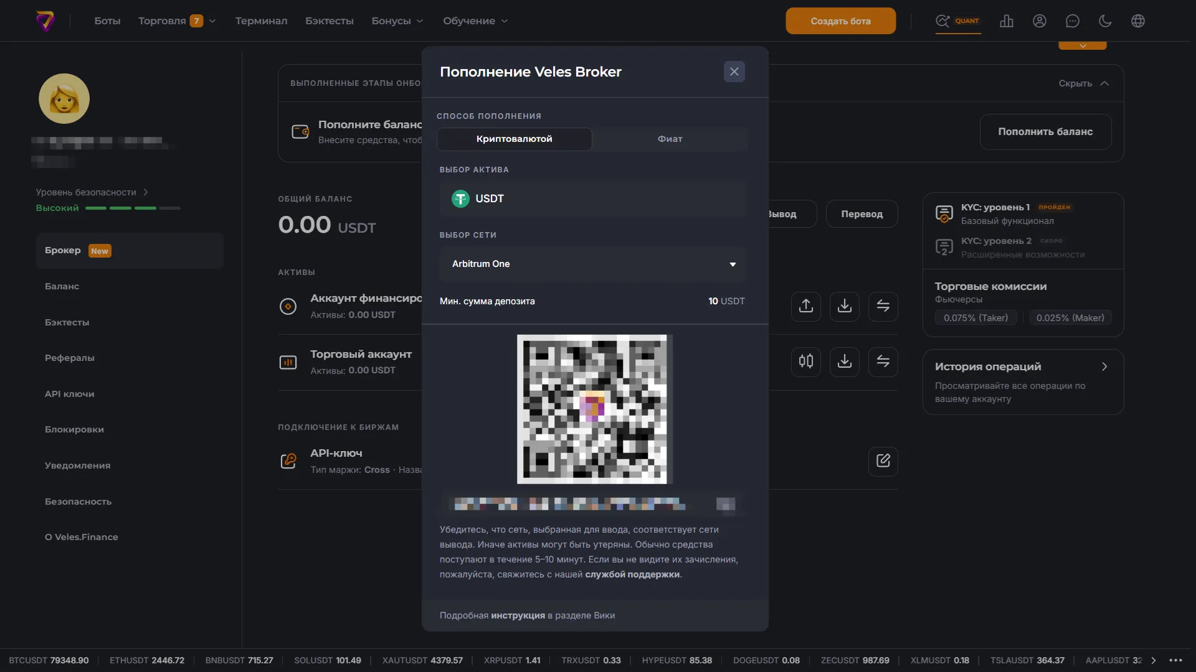Click the 0.025% (Maker) commission chip

click(x=1070, y=318)
